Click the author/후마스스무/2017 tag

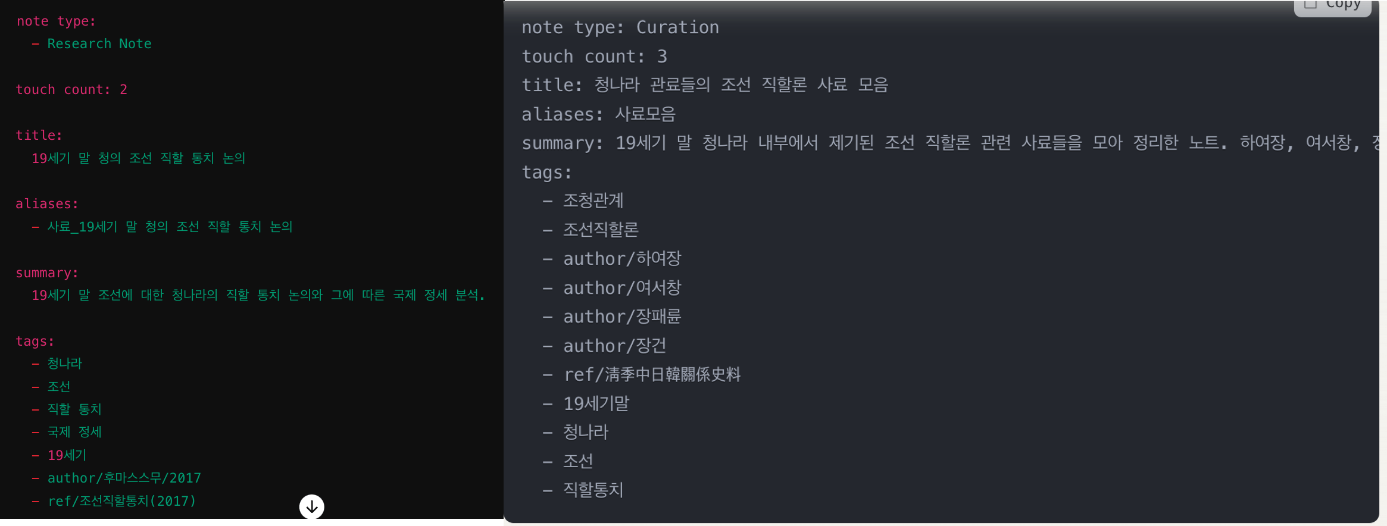(124, 478)
